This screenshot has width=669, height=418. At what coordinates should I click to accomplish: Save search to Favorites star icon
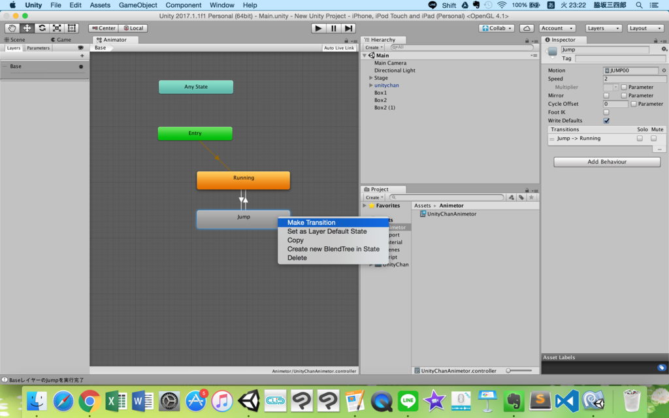coord(531,197)
